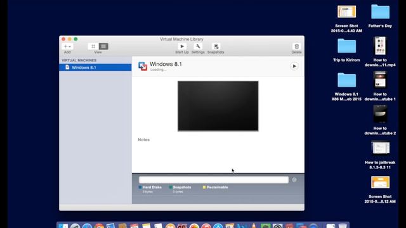Open the Snapshots toolbar tool
Screen dimensions: 406x228
pyautogui.click(x=216, y=46)
